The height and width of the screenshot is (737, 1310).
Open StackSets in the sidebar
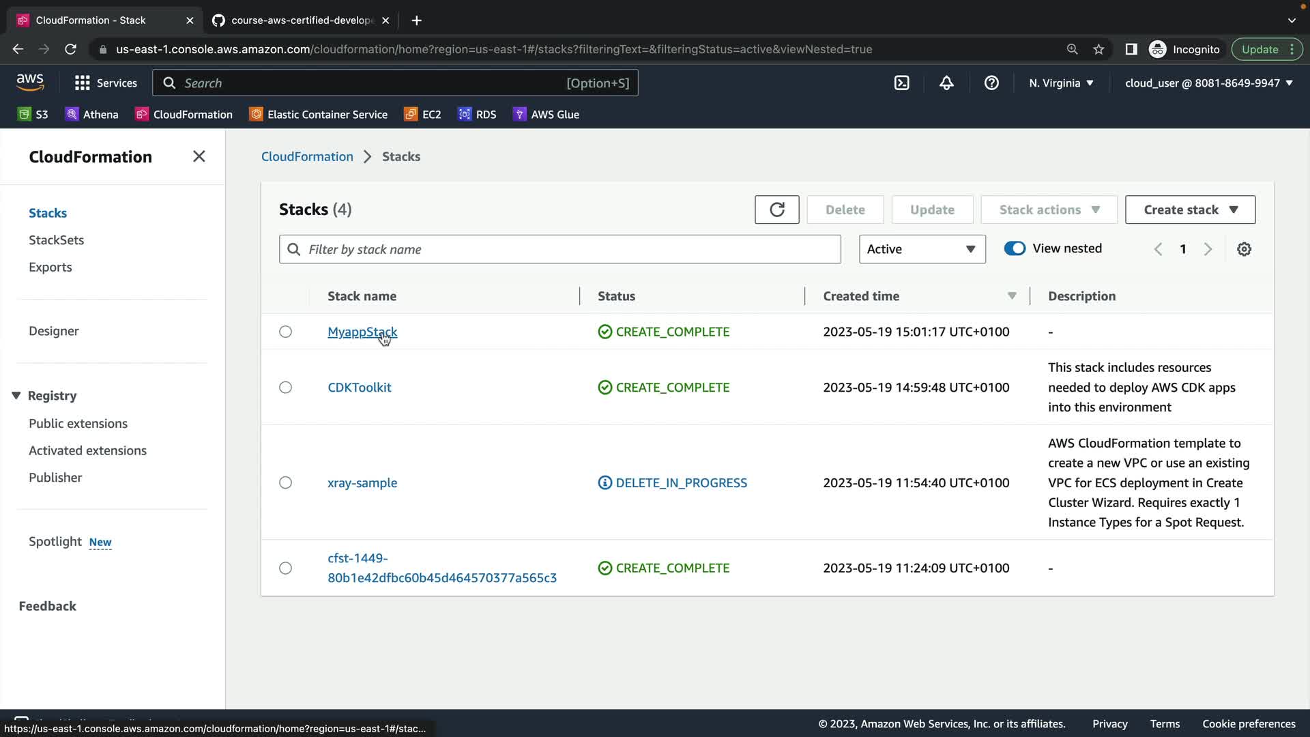coord(56,240)
